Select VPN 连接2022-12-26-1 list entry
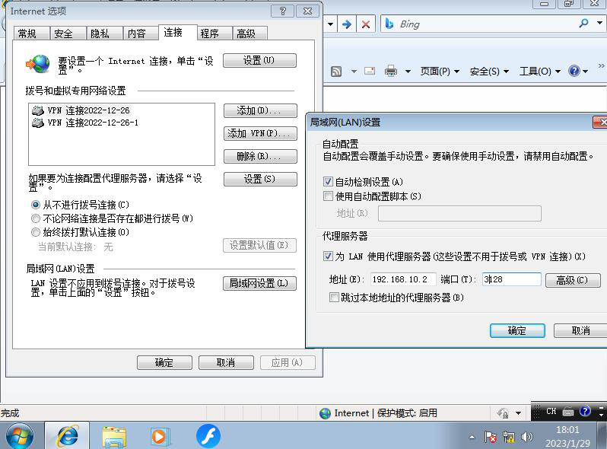 pyautogui.click(x=85, y=123)
